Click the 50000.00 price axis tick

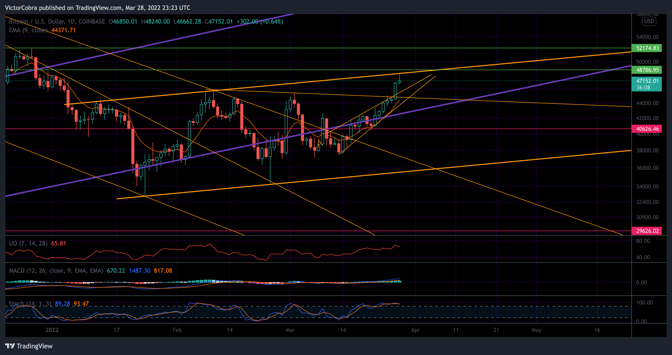point(647,62)
